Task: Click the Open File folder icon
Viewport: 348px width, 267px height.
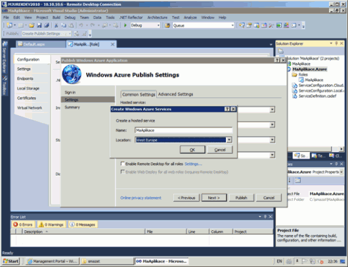Action: (x=32, y=26)
